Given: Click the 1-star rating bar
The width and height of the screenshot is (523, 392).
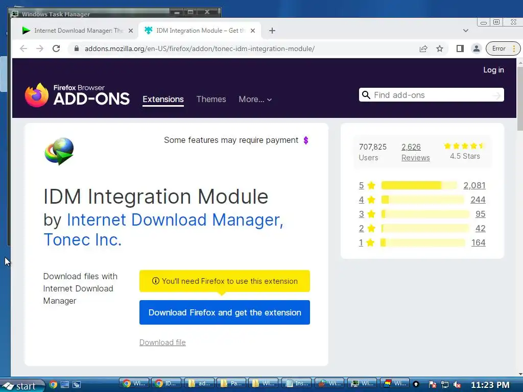Looking at the screenshot, I should point(422,242).
